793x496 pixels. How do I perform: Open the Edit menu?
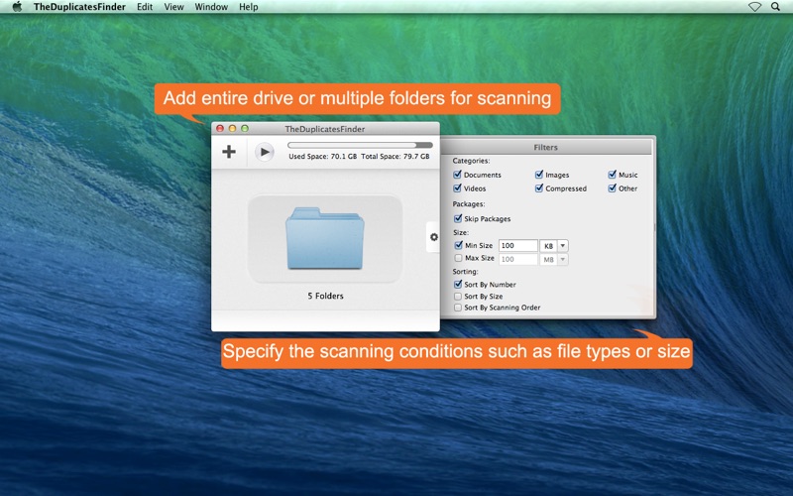click(x=145, y=7)
